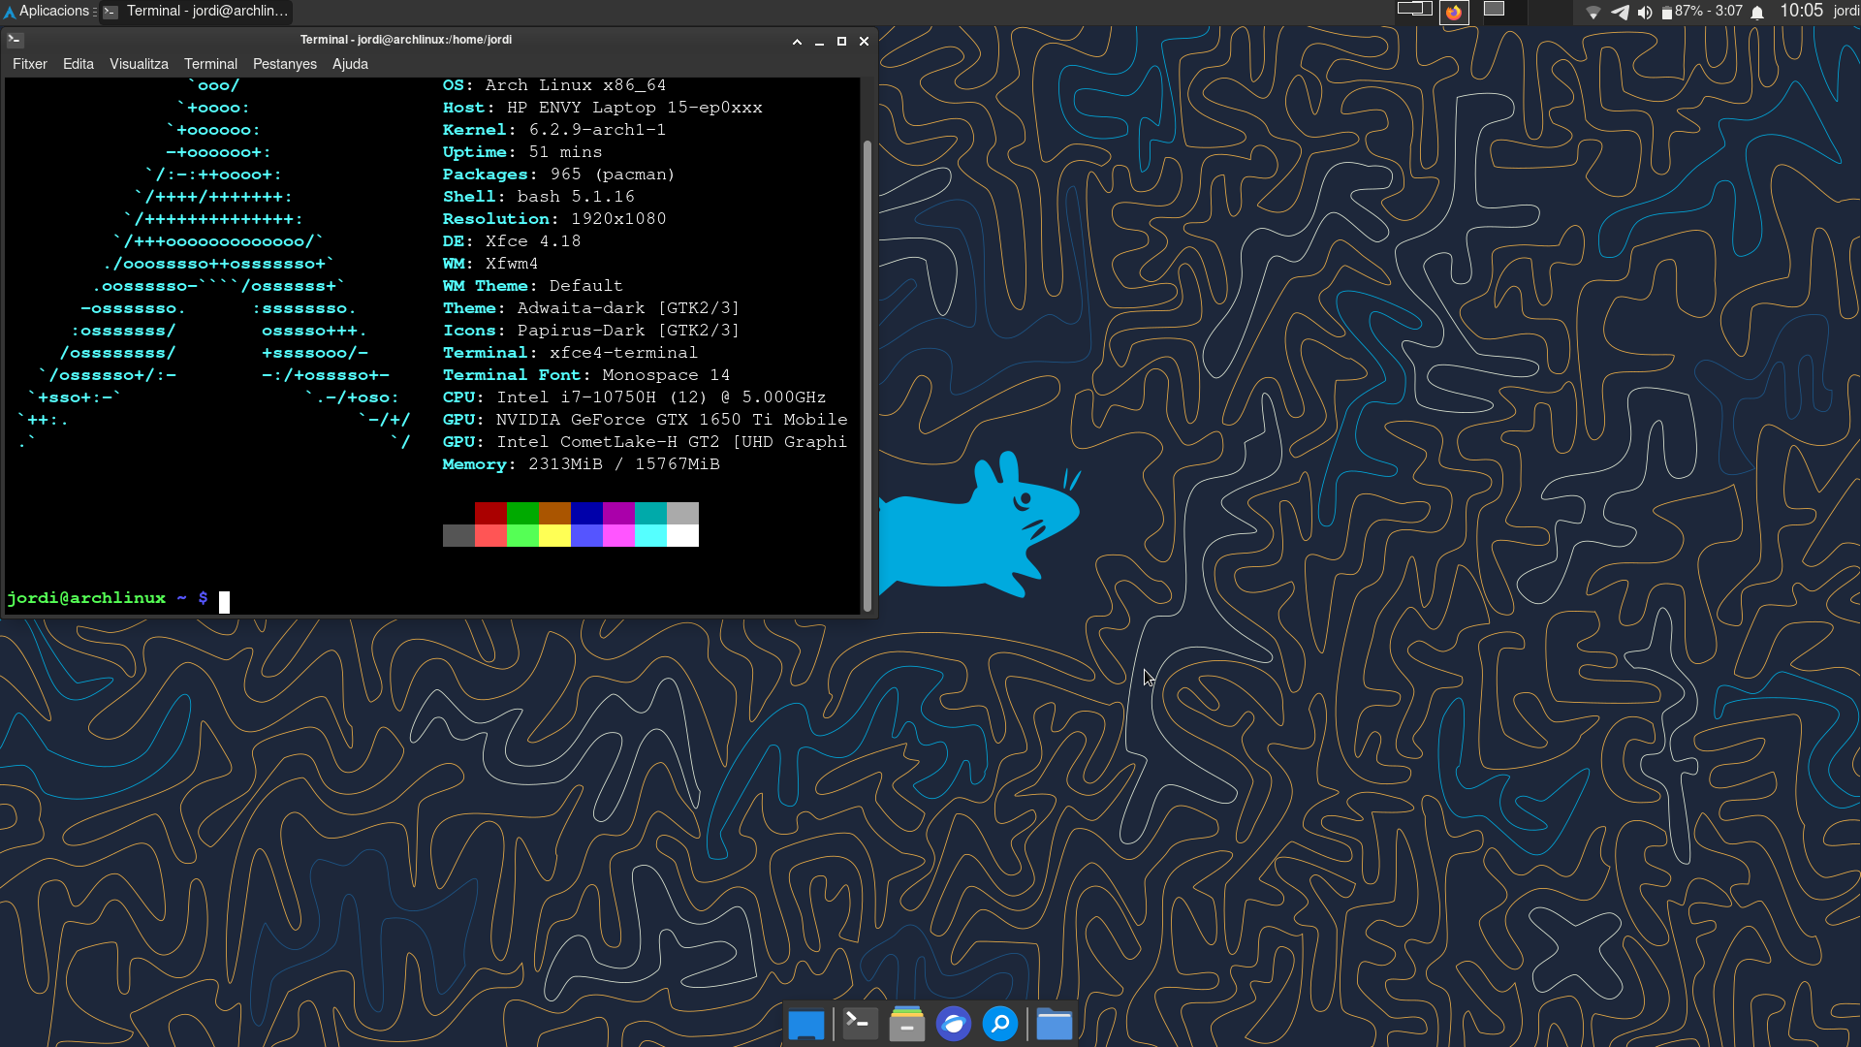Click the 'Theme: Adwaita-dark' line
The height and width of the screenshot is (1047, 1861).
tap(591, 308)
